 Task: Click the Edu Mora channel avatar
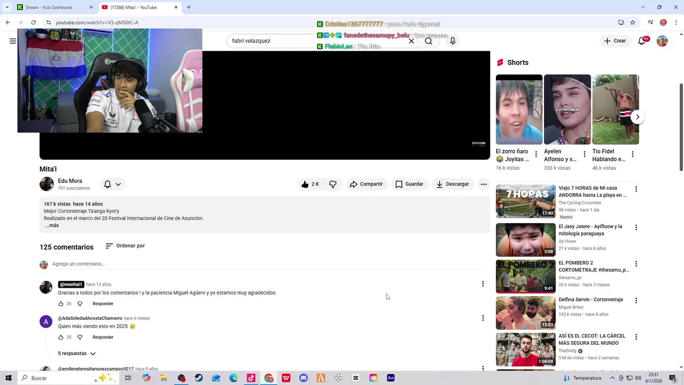46,184
